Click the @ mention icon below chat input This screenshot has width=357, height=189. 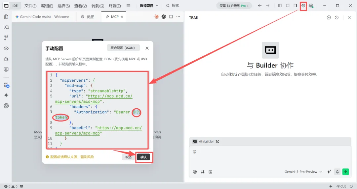[195, 172]
